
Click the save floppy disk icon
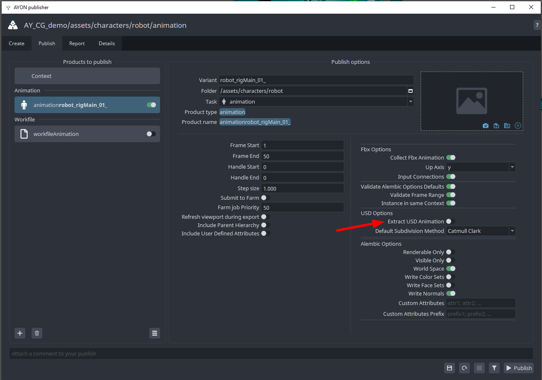(x=449, y=368)
